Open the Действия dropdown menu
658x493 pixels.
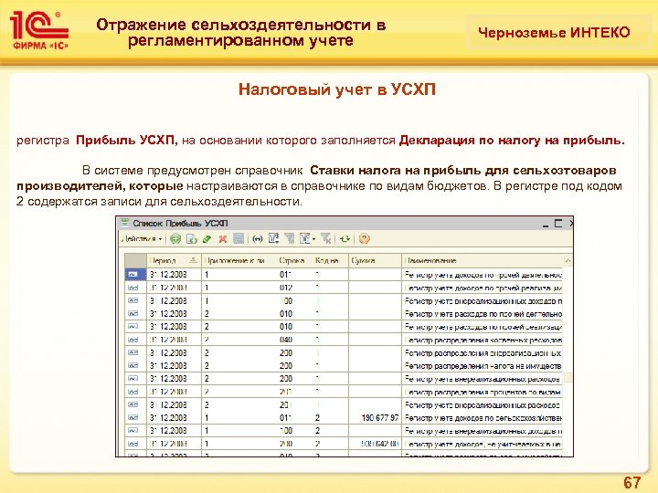142,239
